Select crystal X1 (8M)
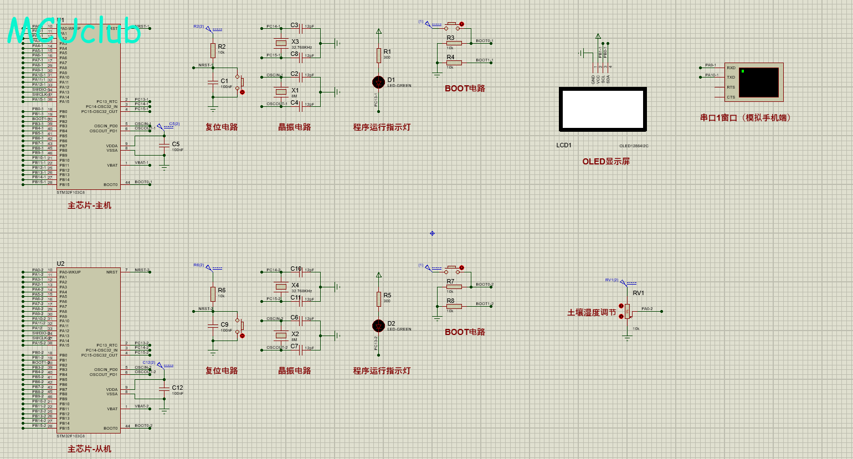 click(281, 91)
